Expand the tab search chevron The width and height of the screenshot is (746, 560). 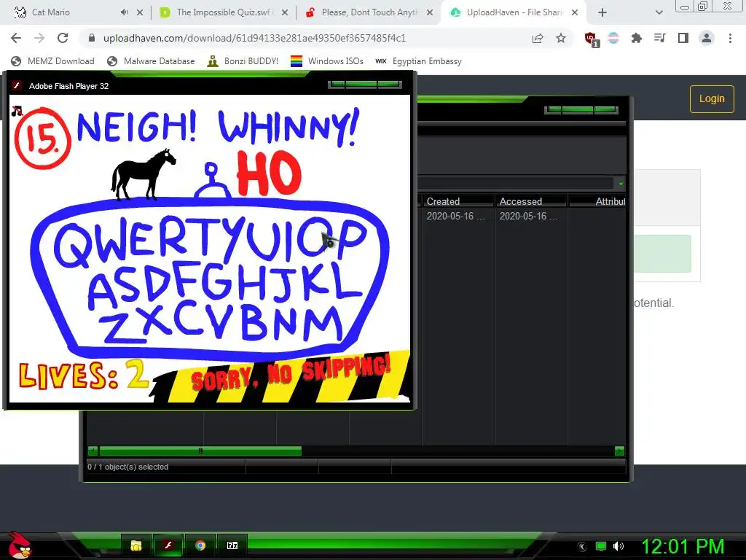tap(659, 13)
